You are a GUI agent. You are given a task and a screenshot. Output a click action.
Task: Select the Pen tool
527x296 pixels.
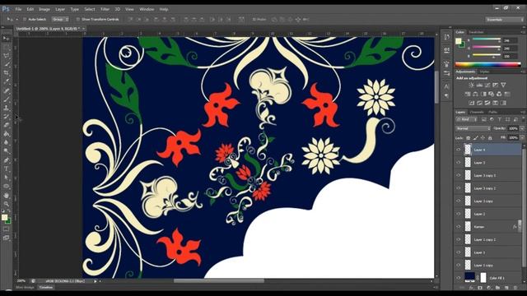click(x=7, y=160)
